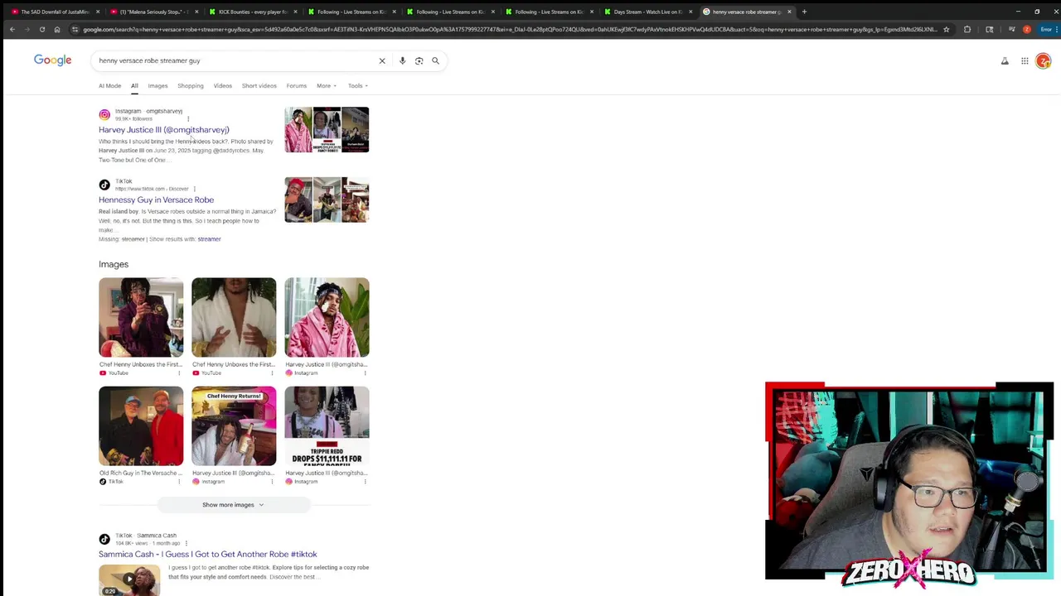
Task: Open purple robe Chef Henny Unboxes image
Action: [141, 317]
